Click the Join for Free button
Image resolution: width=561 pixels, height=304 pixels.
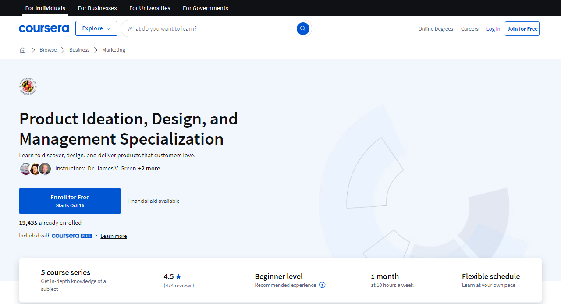point(522,28)
